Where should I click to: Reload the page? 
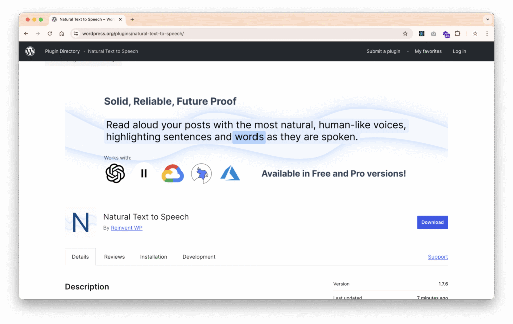(50, 34)
